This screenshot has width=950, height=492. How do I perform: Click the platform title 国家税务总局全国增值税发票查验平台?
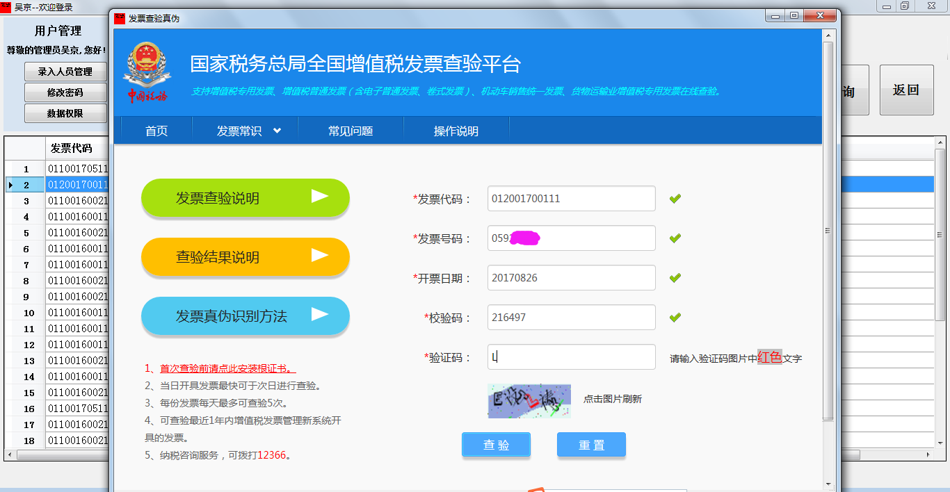pos(355,64)
